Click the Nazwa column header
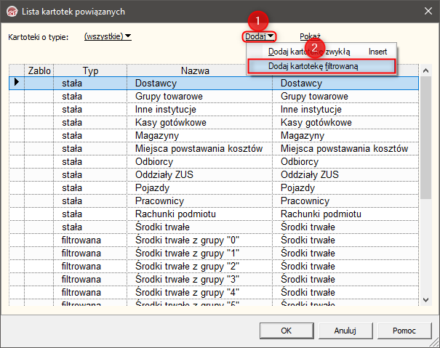Image resolution: width=440 pixels, height=348 pixels. (x=195, y=70)
